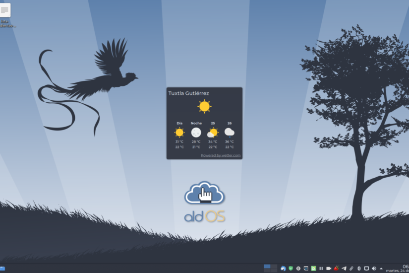This screenshot has height=273, width=409.
Task: Follow the Powered by wetter.com link
Action: click(x=221, y=155)
